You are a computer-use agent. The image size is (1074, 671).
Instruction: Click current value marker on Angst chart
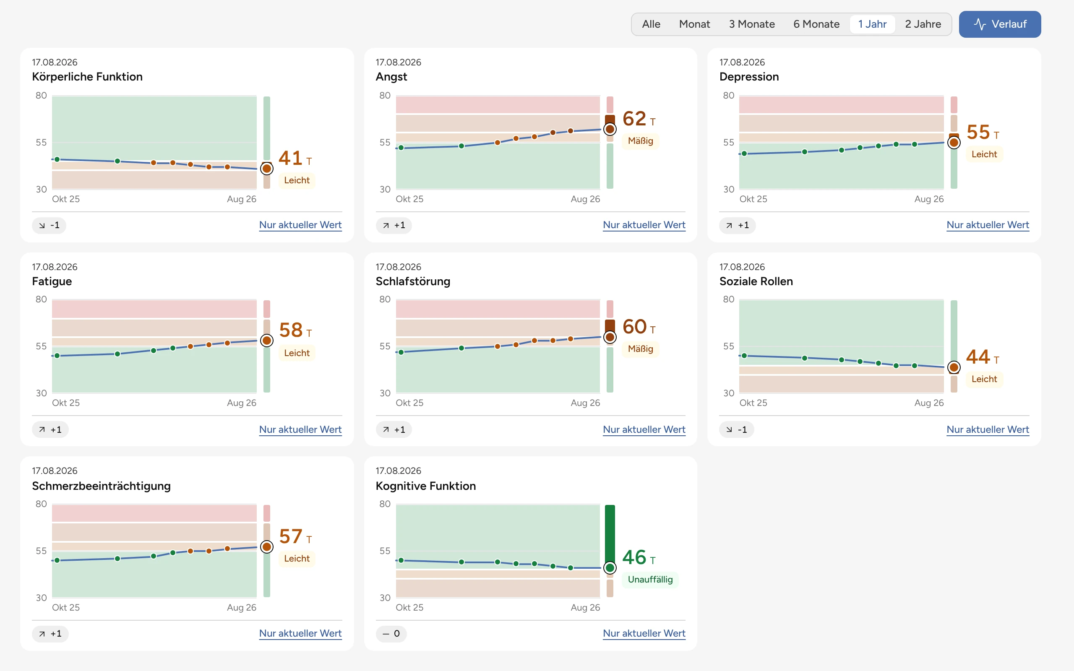click(610, 129)
